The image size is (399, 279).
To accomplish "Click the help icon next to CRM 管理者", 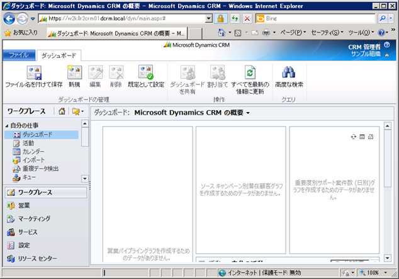I will pyautogui.click(x=387, y=45).
